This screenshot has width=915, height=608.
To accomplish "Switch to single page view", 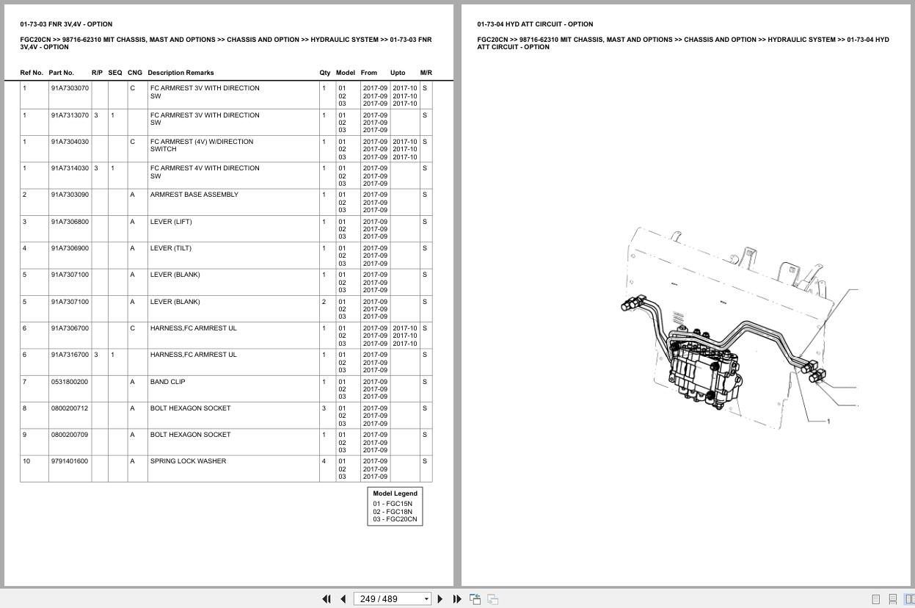I will [875, 599].
